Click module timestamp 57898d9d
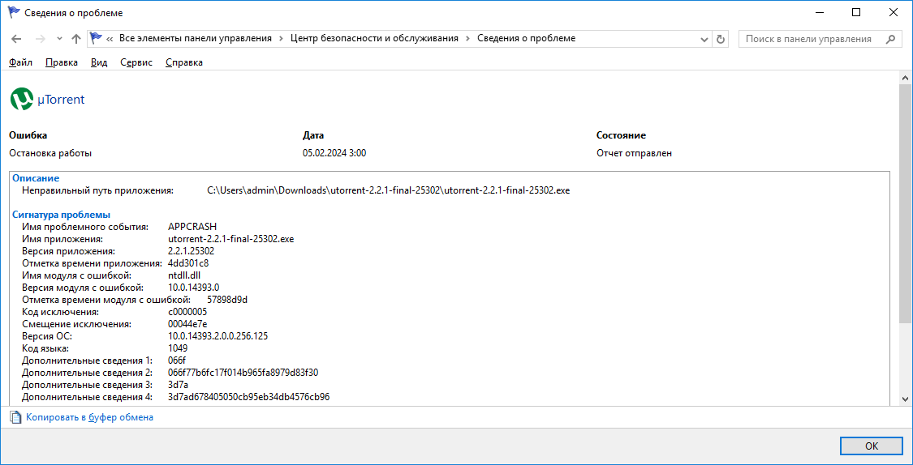 click(x=228, y=300)
